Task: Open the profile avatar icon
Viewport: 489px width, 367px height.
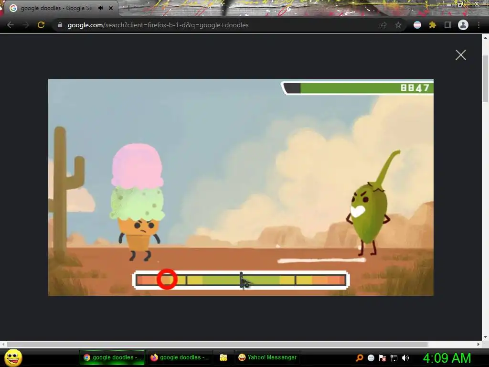Action: click(463, 25)
